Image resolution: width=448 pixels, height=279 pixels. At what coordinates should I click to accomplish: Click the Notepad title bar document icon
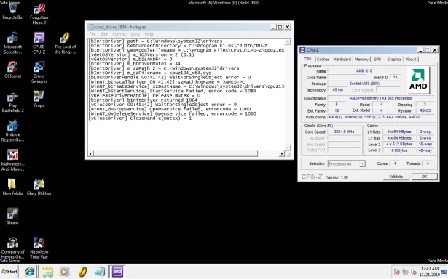[92, 27]
